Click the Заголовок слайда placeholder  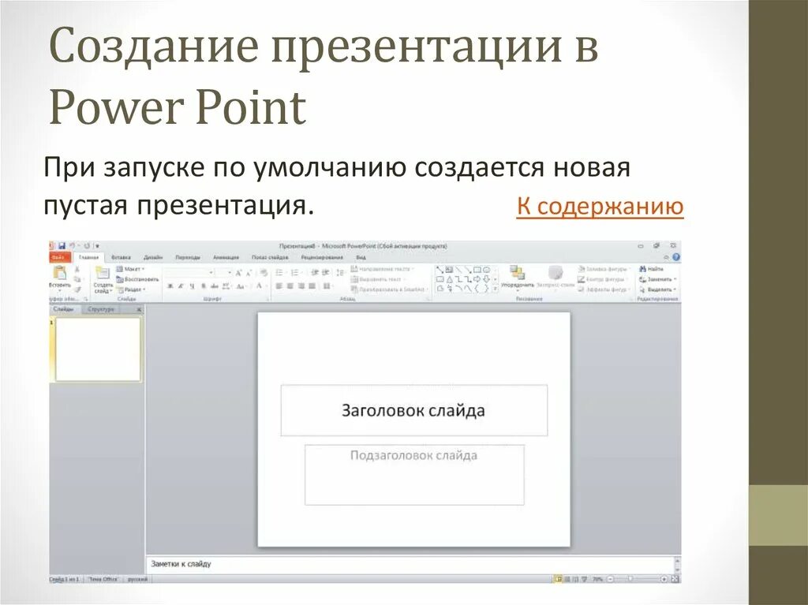pos(413,410)
